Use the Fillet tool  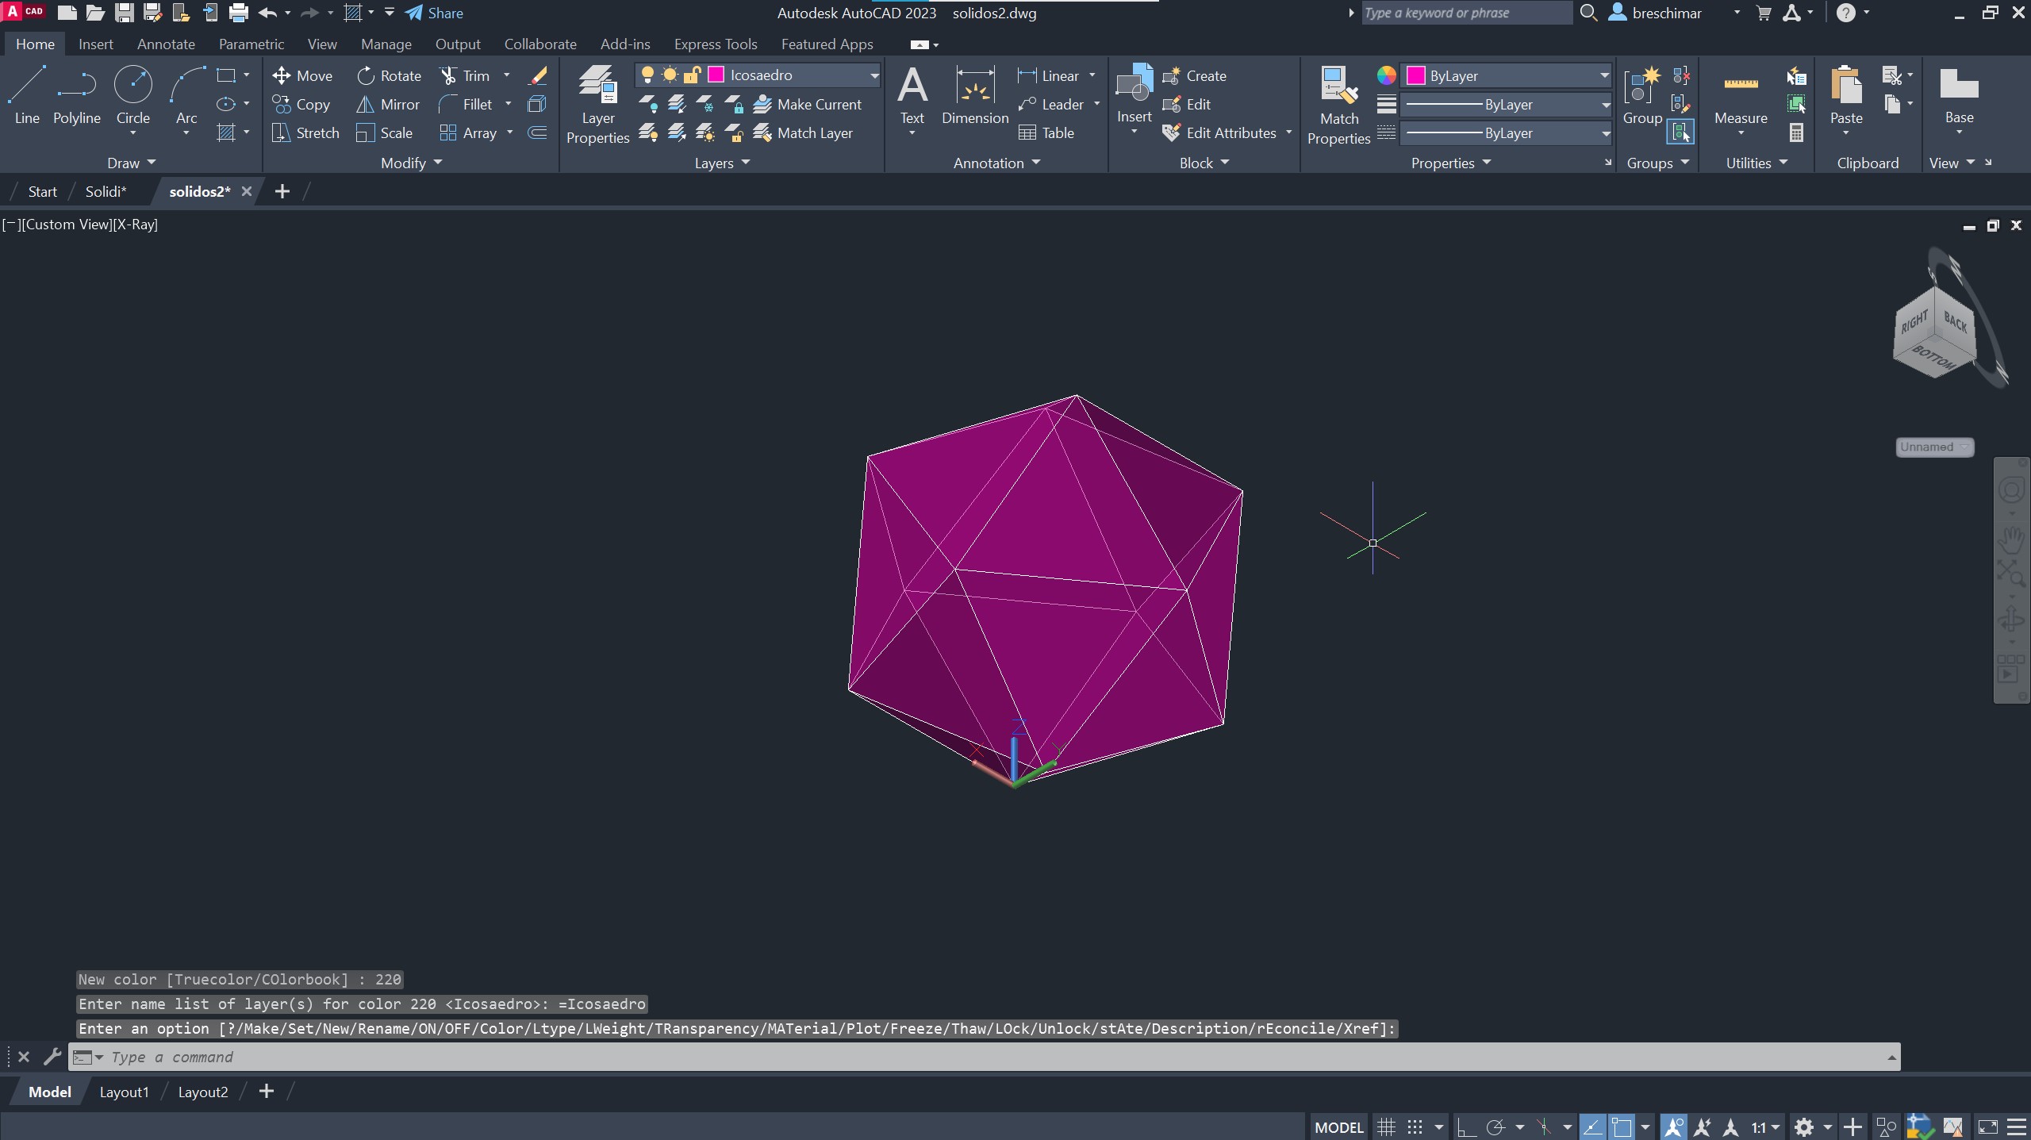coord(466,104)
